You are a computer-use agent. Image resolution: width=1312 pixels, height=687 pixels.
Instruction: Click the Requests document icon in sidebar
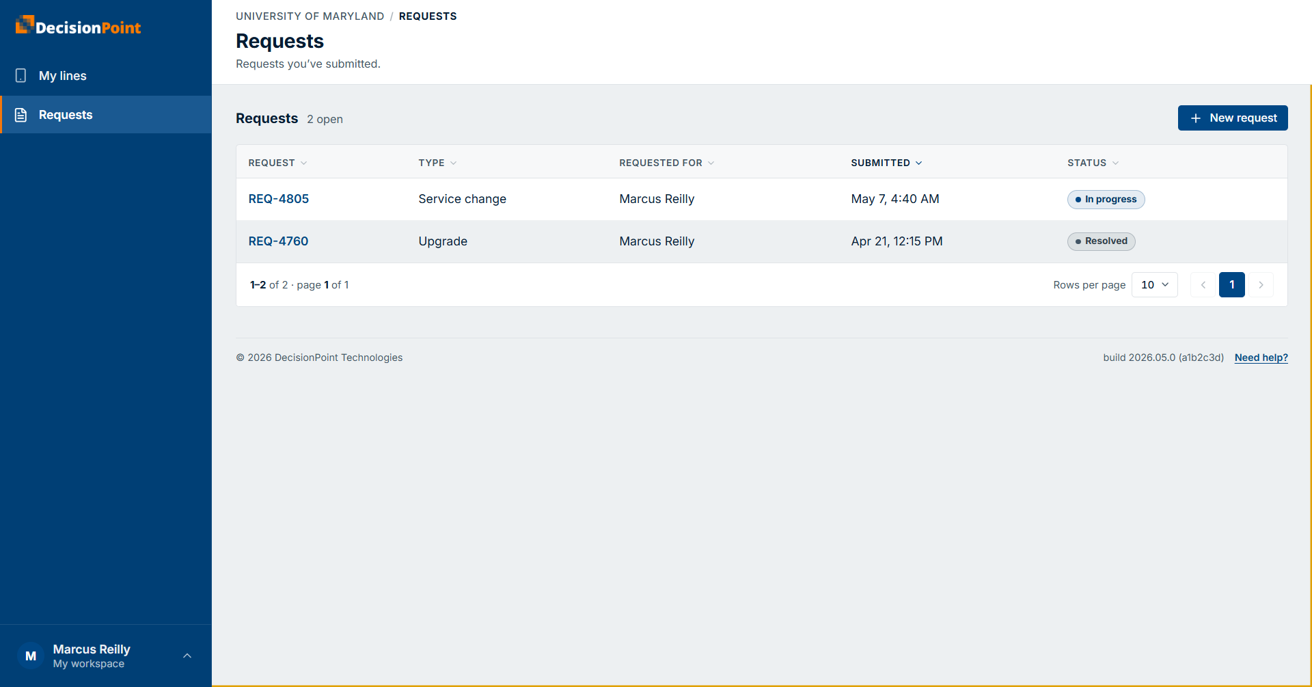[x=21, y=115]
